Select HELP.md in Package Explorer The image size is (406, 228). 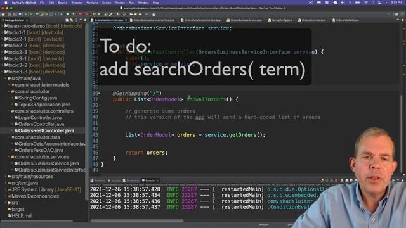[x=21, y=215]
